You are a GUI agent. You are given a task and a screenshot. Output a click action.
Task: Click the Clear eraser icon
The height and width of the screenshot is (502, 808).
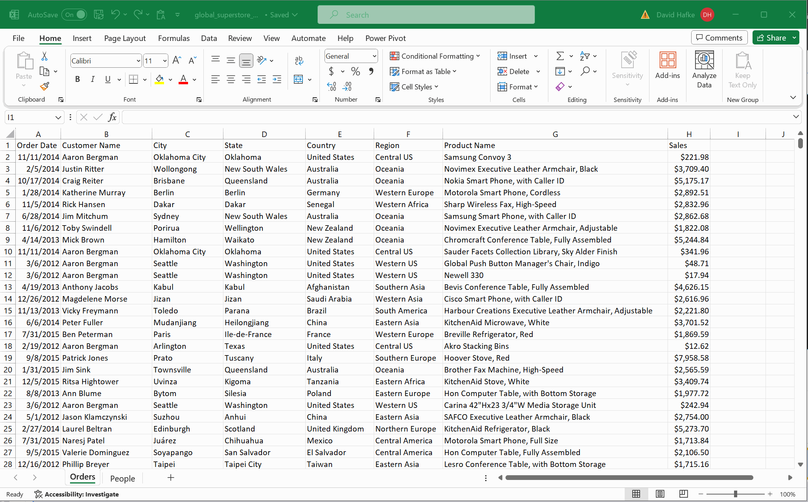pyautogui.click(x=560, y=86)
